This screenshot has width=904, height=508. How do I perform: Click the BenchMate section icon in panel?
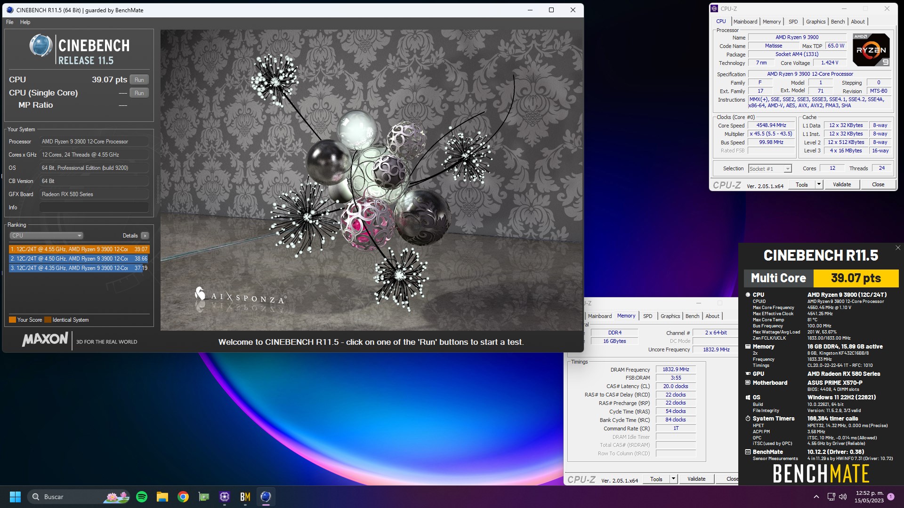748,452
